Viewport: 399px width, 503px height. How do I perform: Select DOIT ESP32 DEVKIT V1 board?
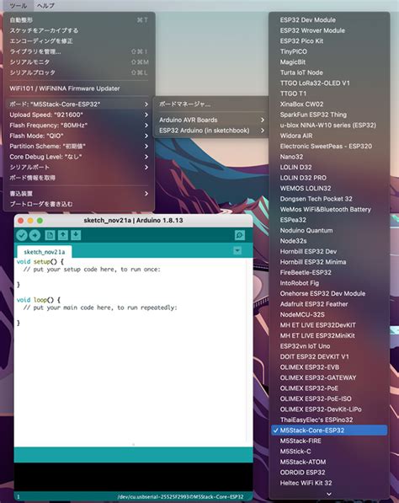tap(329, 356)
